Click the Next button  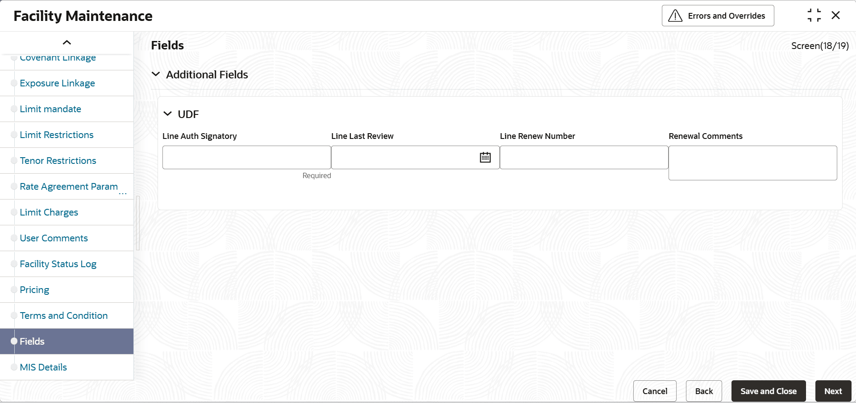pyautogui.click(x=833, y=391)
